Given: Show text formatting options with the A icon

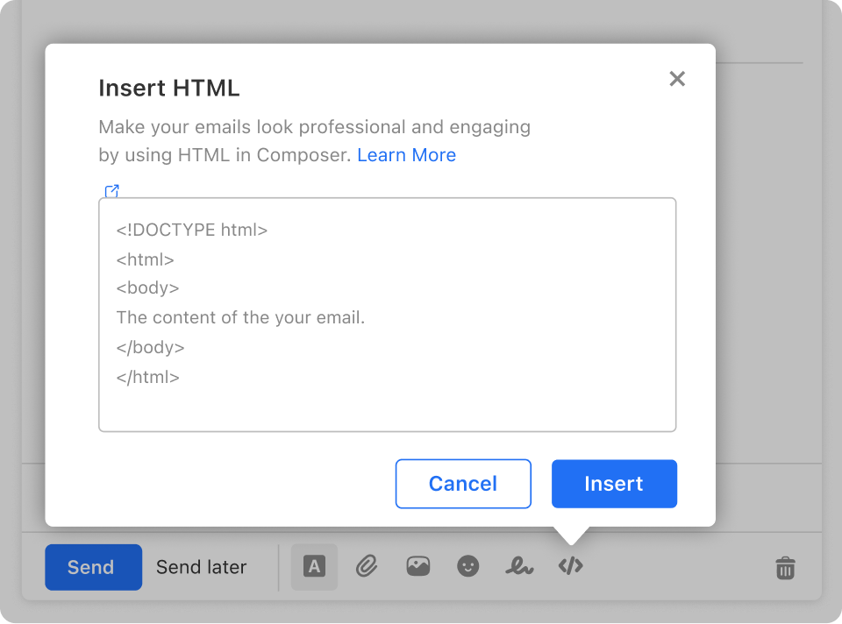Looking at the screenshot, I should (x=314, y=566).
